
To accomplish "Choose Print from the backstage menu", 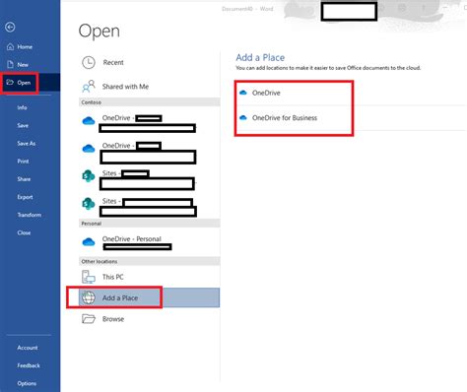I will tap(23, 162).
